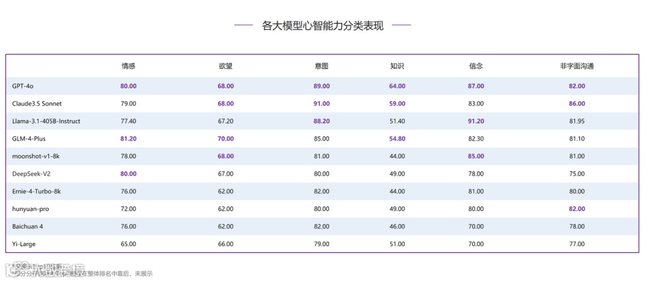The height and width of the screenshot is (282, 651).
Task: Select GPT-4o's 意图 score 89.00
Action: coord(322,86)
